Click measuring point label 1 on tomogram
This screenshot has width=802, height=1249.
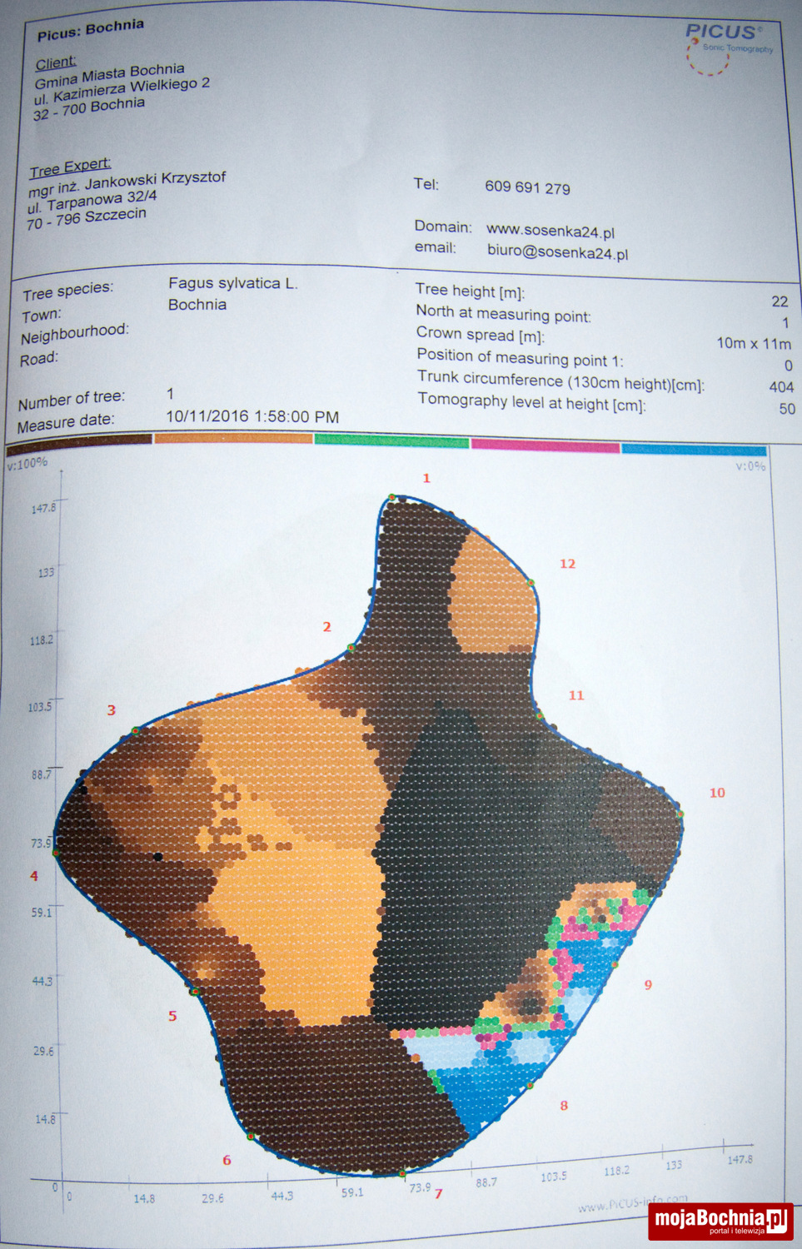point(426,478)
